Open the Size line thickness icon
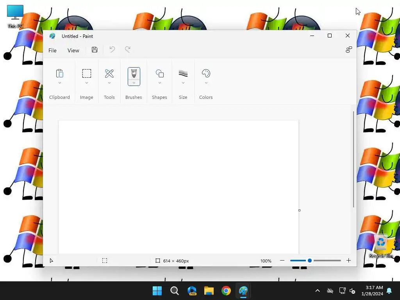This screenshot has height=300, width=400. point(183,73)
